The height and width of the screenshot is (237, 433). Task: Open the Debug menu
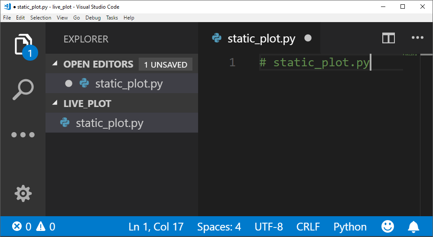[x=93, y=18]
